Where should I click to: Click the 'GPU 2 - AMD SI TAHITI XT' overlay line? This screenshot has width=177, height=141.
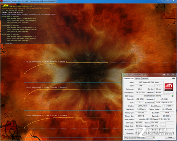click(10, 25)
